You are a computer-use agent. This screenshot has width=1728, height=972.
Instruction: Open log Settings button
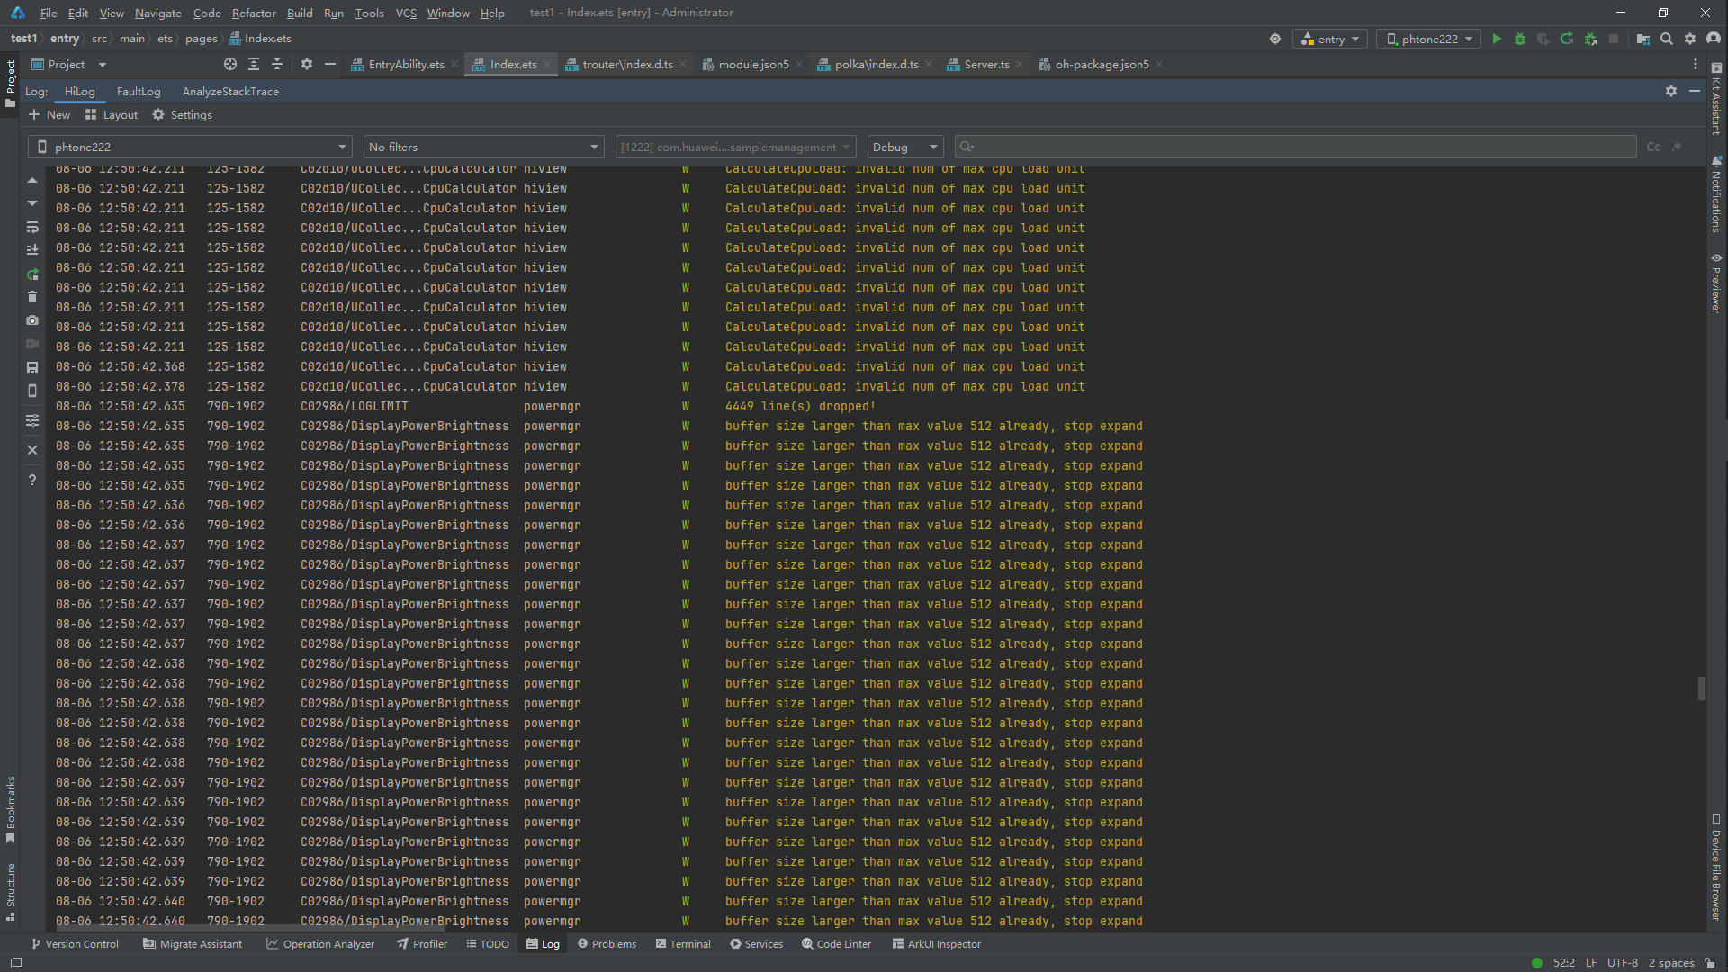click(183, 114)
